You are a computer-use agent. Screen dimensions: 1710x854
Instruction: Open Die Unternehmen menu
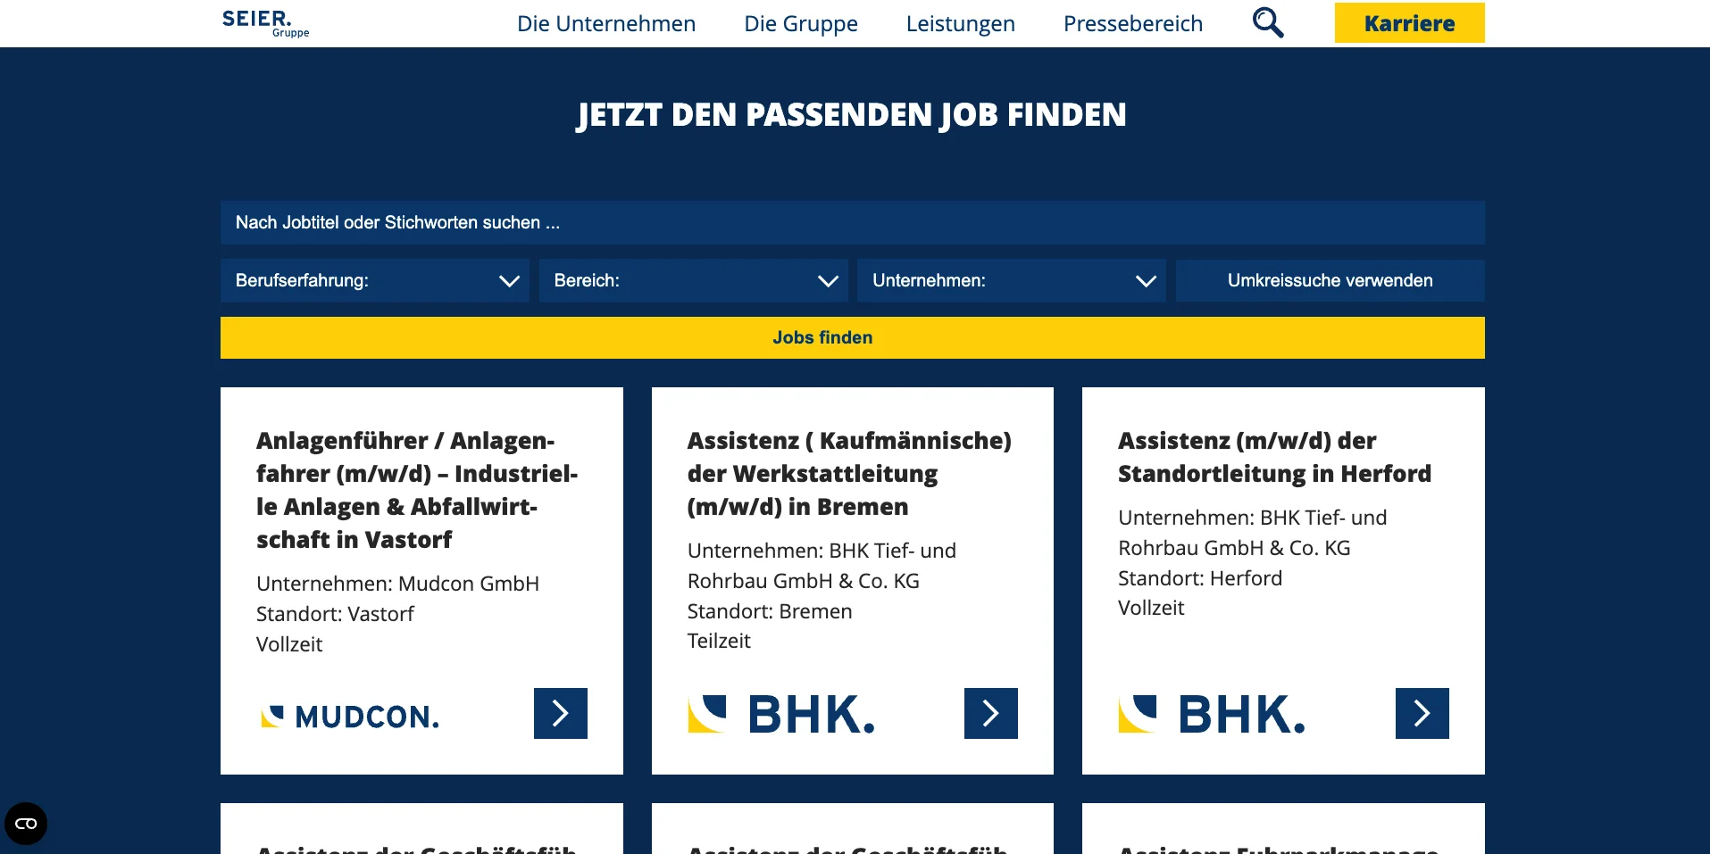click(x=606, y=23)
